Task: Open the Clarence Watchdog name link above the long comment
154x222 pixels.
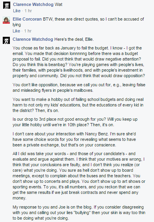Action: [x=33, y=39]
